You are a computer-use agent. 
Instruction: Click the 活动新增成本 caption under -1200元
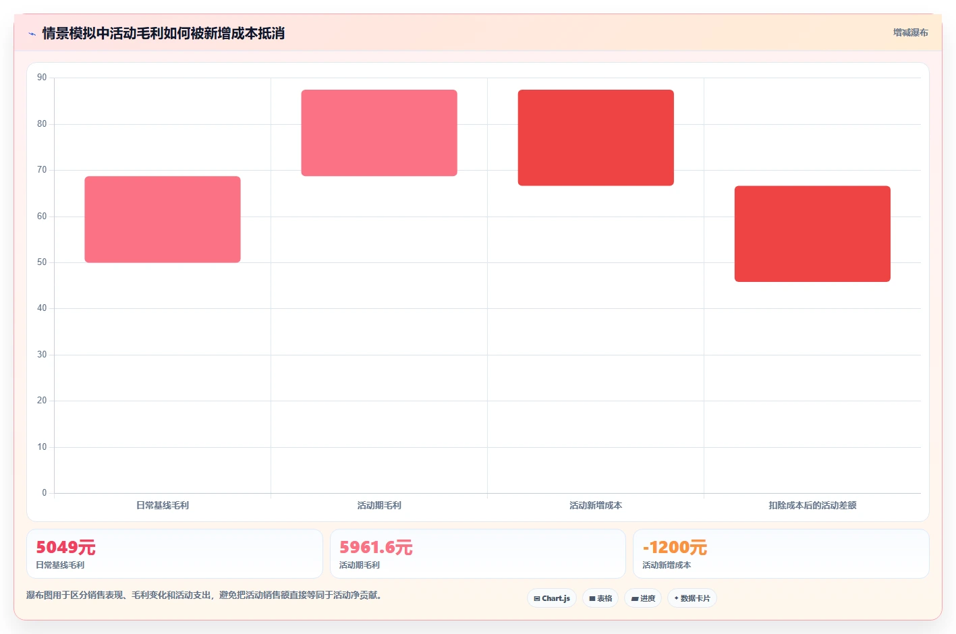pyautogui.click(x=667, y=565)
